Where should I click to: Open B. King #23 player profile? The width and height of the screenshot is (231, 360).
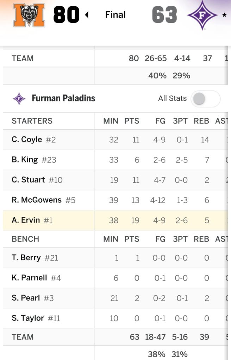point(34,160)
